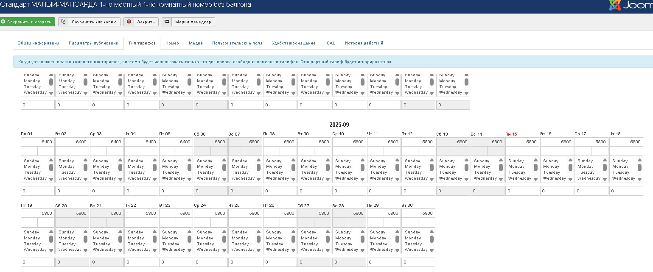Image resolution: width=653 pixels, height=272 pixels.
Task: Choose Tuesday in the Пн 15 weekday list
Action: click(516, 173)
